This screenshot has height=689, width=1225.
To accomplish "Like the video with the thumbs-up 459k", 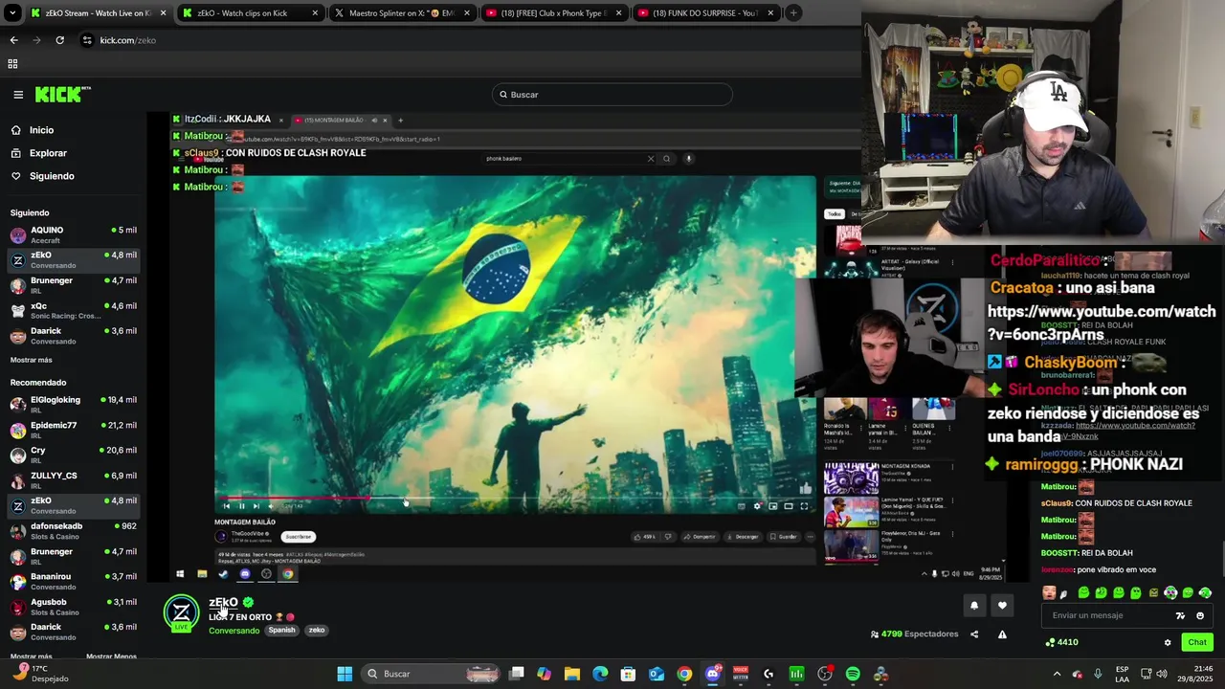I will click(645, 537).
